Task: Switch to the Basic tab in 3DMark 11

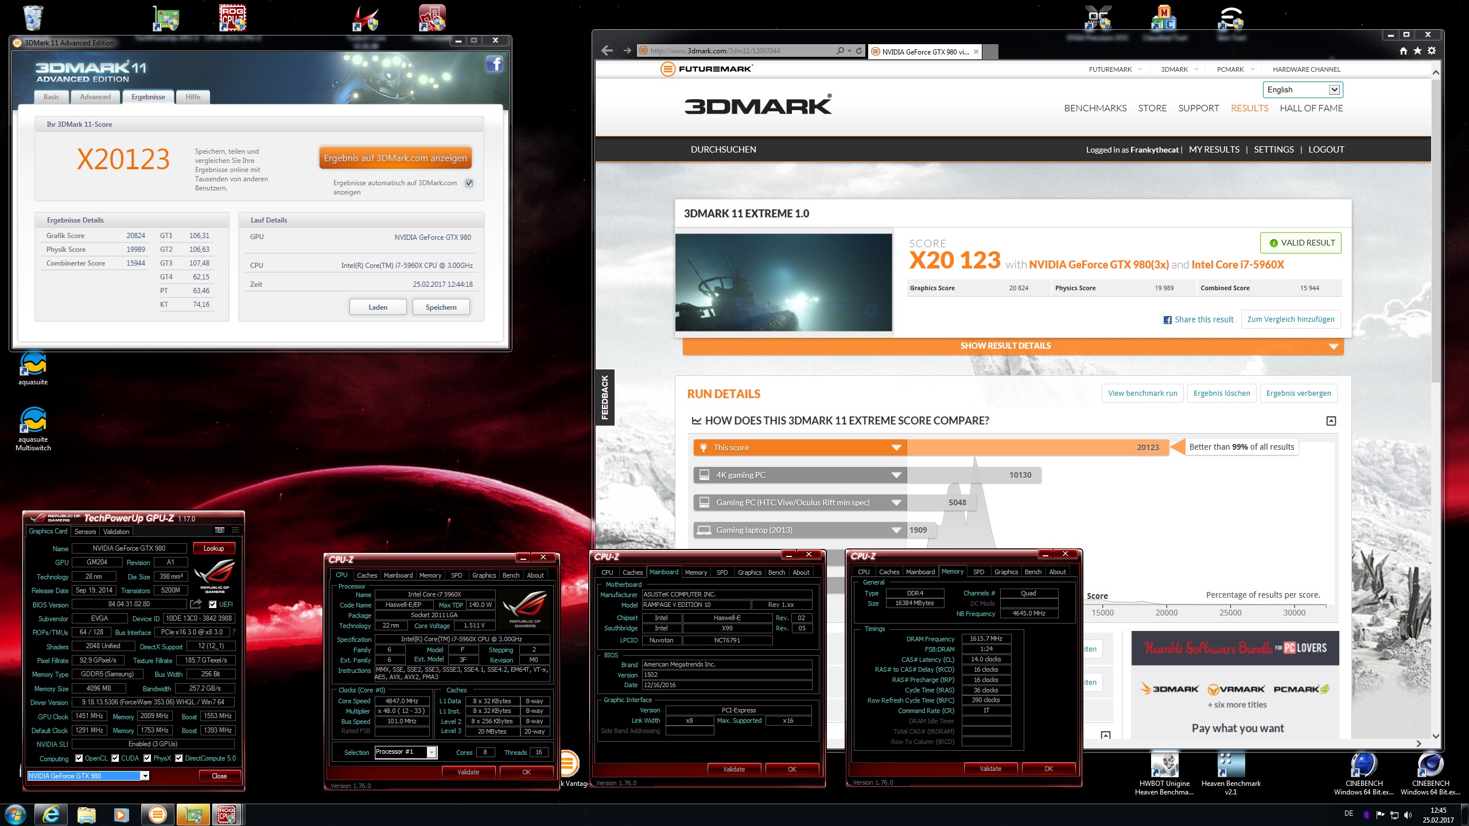Action: tap(51, 97)
